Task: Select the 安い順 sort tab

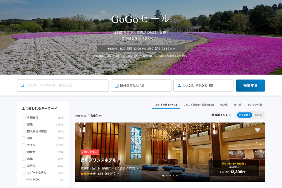Action: (x=224, y=105)
